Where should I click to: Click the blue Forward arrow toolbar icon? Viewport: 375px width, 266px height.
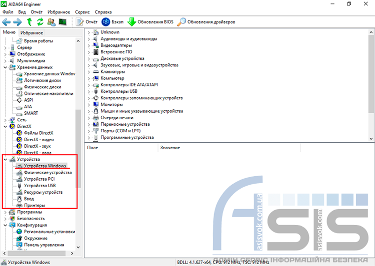(x=17, y=22)
